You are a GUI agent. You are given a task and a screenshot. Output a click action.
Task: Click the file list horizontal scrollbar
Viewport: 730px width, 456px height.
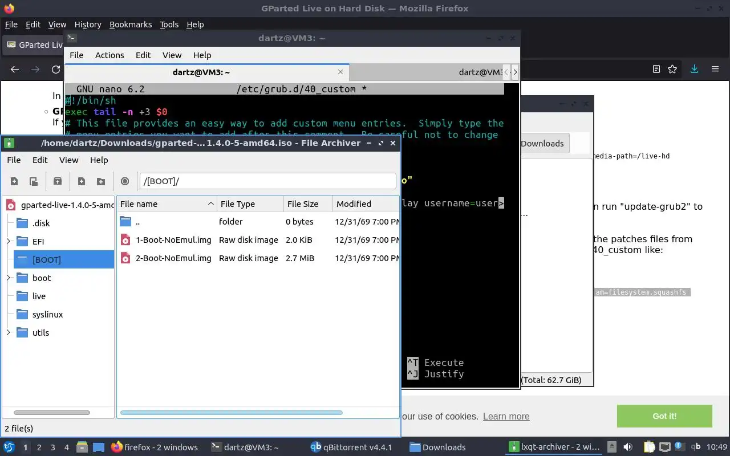231,413
